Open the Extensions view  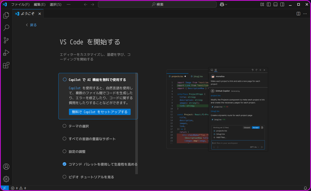click(x=6, y=65)
